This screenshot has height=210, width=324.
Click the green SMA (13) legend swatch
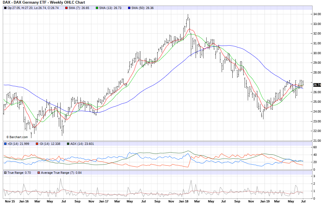(x=97, y=8)
